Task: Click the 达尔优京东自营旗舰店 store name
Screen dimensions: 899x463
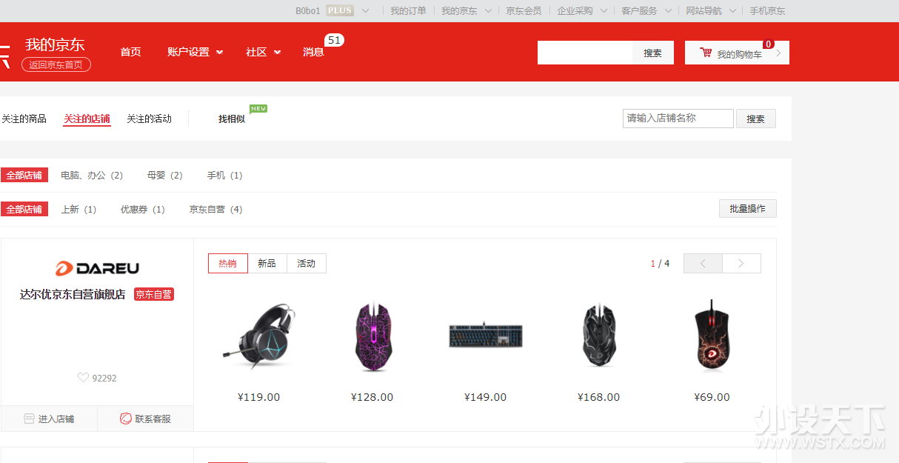Action: pos(73,294)
